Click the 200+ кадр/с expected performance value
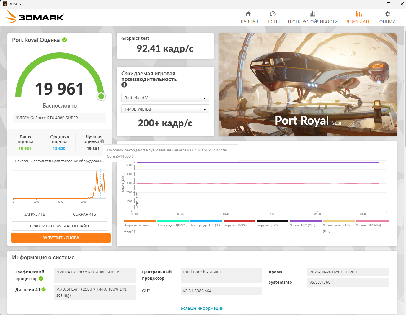 pyautogui.click(x=165, y=123)
